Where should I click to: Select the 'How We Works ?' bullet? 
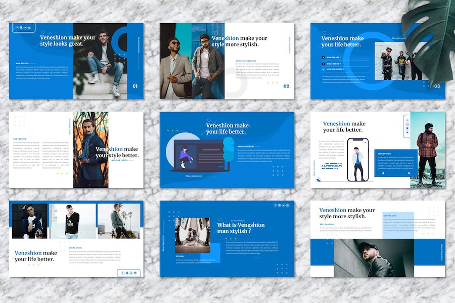[334, 70]
